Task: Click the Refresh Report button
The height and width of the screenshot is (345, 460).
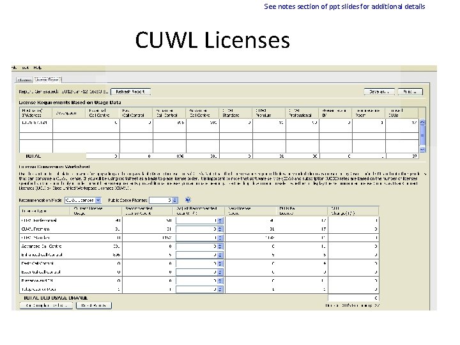Action: point(130,92)
